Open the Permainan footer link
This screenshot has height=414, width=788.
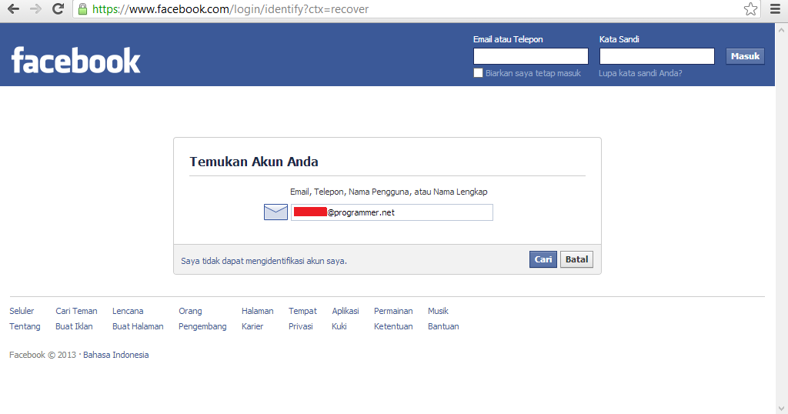(393, 311)
